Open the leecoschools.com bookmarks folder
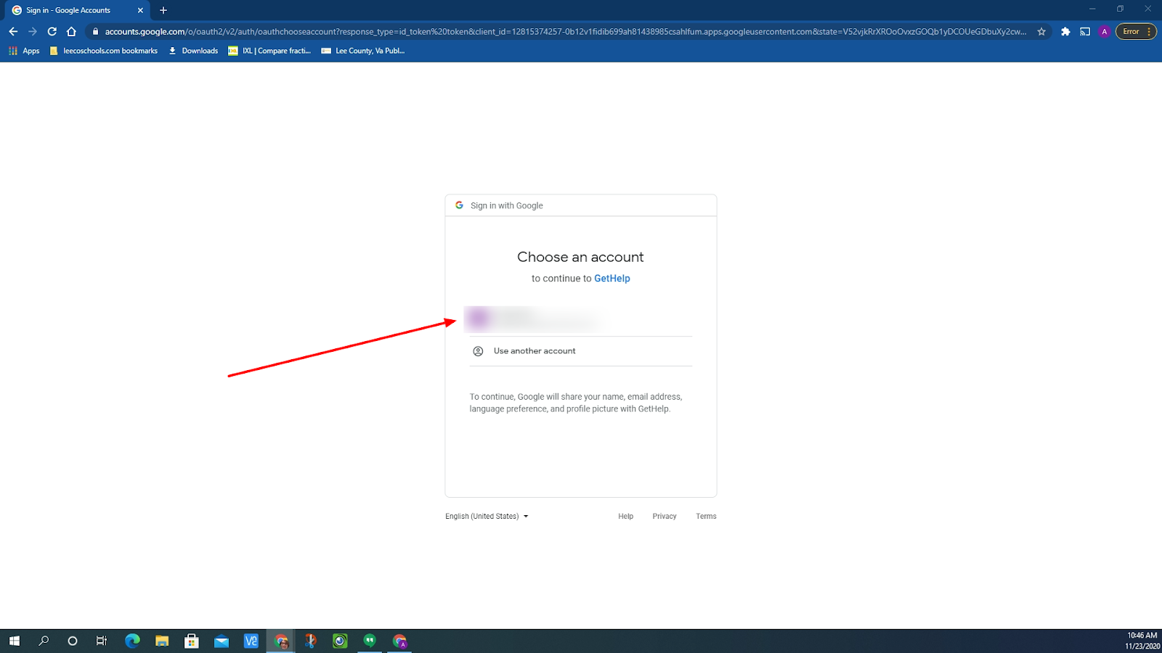1162x653 pixels. [x=104, y=51]
